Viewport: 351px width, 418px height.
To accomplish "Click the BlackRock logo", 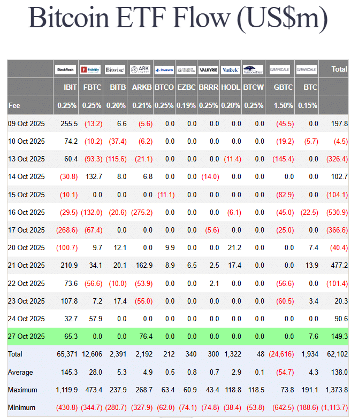I will (x=65, y=69).
